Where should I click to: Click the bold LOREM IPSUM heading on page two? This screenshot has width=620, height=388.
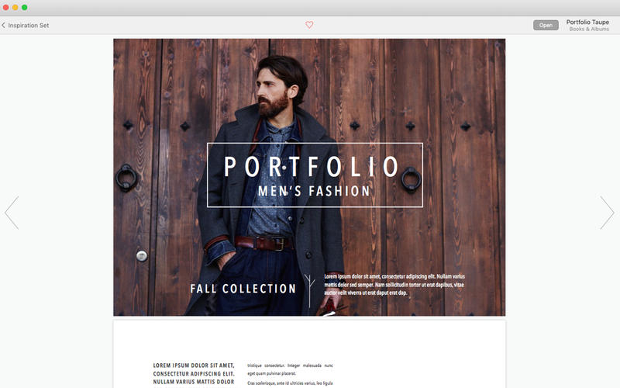coord(194,374)
